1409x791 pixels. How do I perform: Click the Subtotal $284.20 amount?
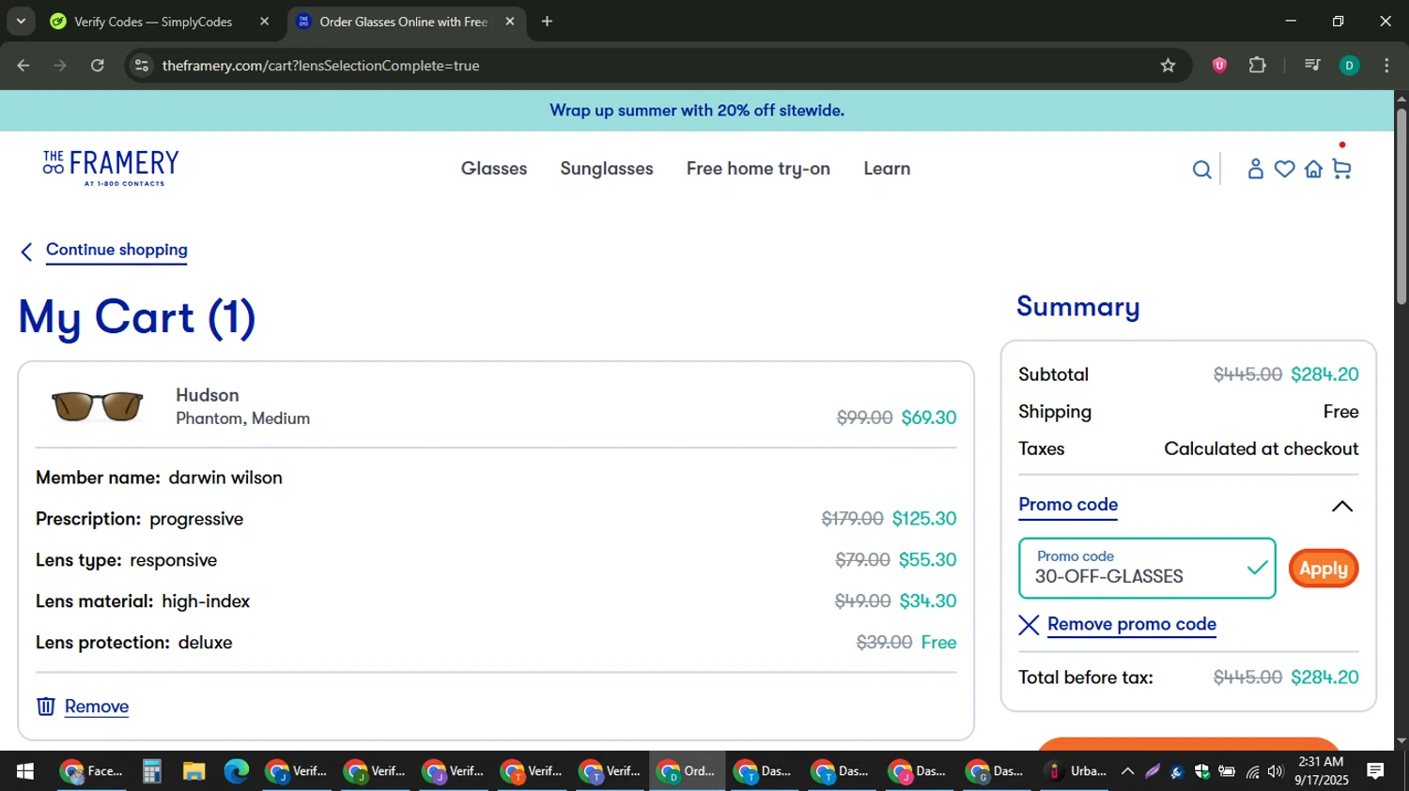coord(1324,374)
